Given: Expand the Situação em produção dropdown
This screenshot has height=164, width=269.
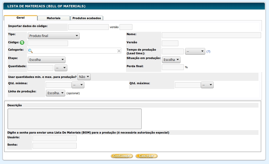Looking at the screenshot, I should point(171,60).
